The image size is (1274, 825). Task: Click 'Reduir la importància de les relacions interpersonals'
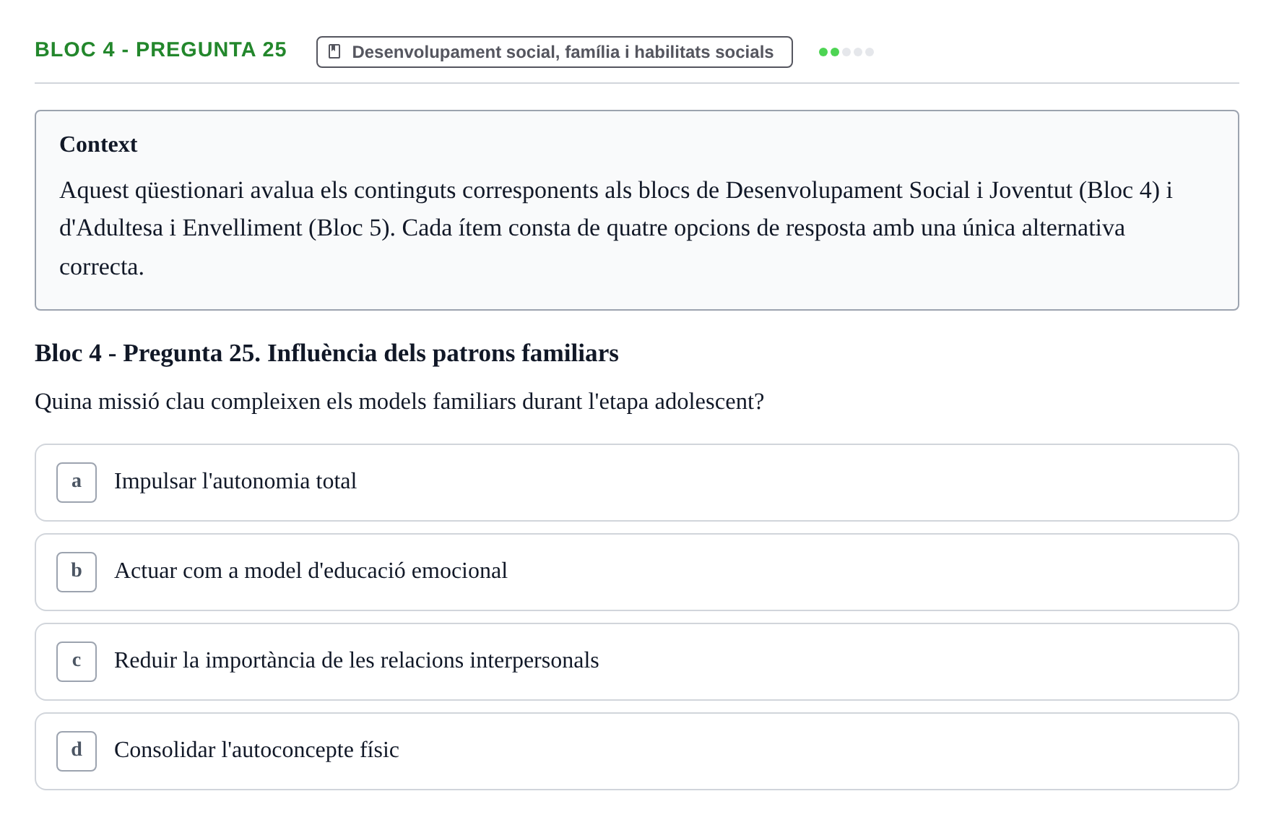tap(356, 660)
